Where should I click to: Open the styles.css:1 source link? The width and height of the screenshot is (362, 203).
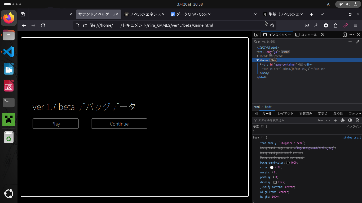click(352, 137)
